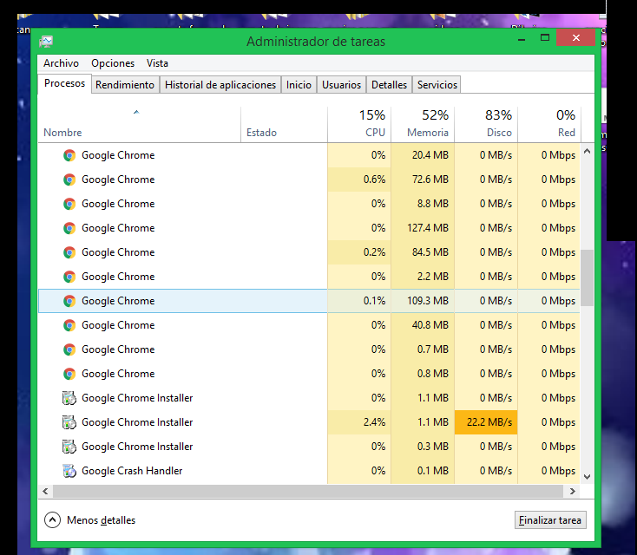Click horizontal scrollbar right arrow
This screenshot has width=637, height=555.
point(573,491)
